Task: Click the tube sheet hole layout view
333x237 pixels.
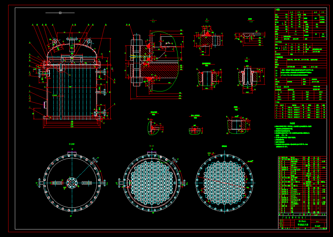Action: pos(224,183)
